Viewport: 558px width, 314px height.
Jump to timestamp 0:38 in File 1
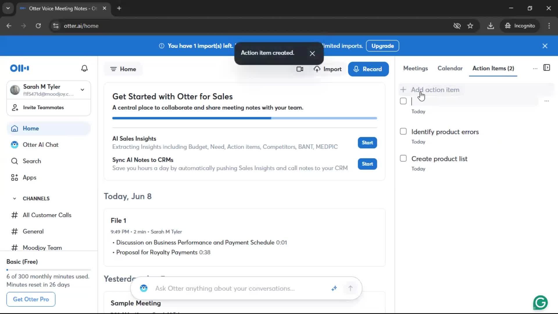pos(205,252)
